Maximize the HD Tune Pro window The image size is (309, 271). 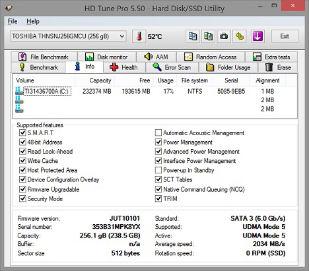coord(274,6)
